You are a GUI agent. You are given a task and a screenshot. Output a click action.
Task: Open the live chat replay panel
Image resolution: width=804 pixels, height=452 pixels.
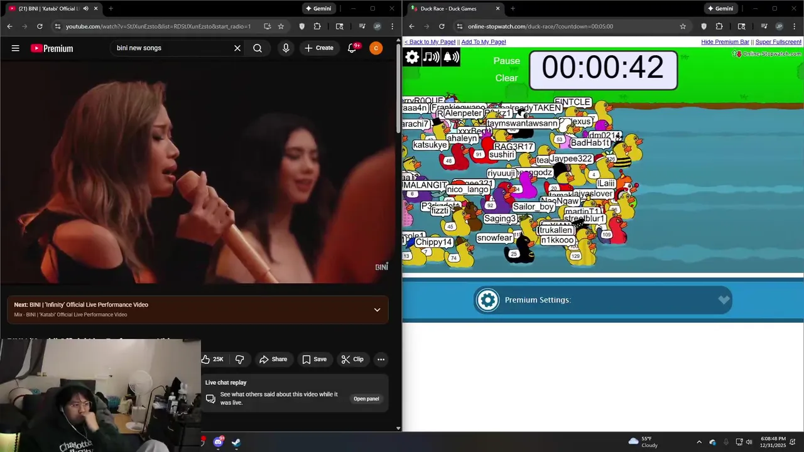click(366, 399)
